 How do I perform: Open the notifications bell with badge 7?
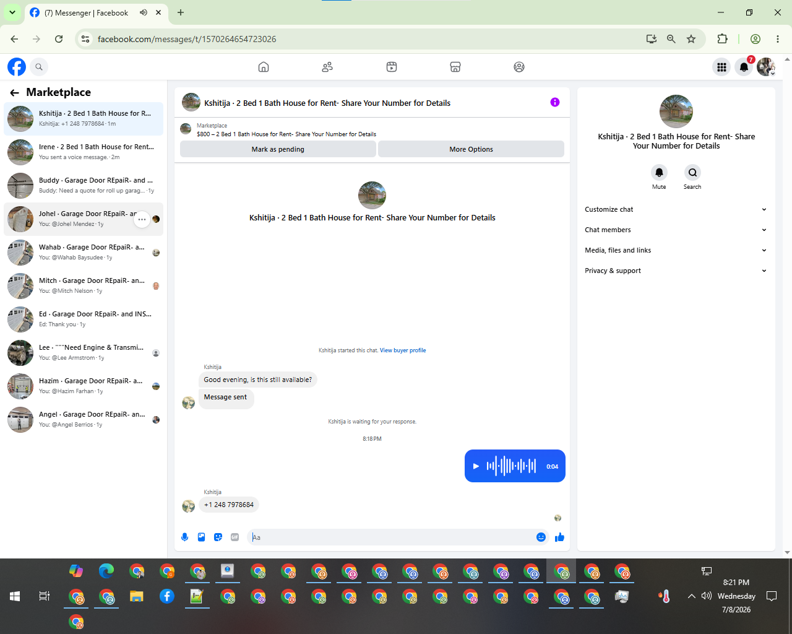coord(744,67)
